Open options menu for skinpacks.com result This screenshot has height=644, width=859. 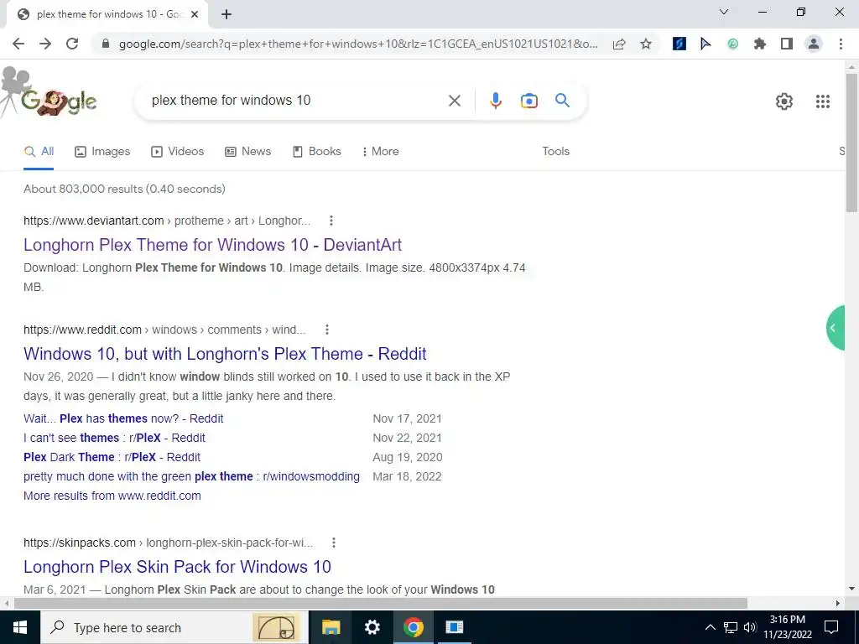[x=334, y=543]
